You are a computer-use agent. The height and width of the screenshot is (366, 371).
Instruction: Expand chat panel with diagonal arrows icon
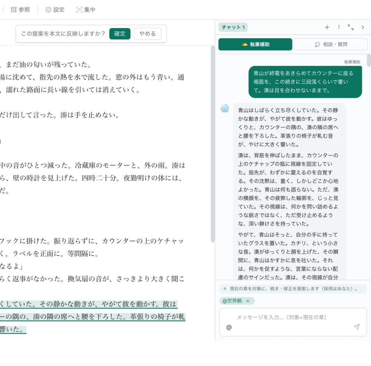pyautogui.click(x=351, y=27)
